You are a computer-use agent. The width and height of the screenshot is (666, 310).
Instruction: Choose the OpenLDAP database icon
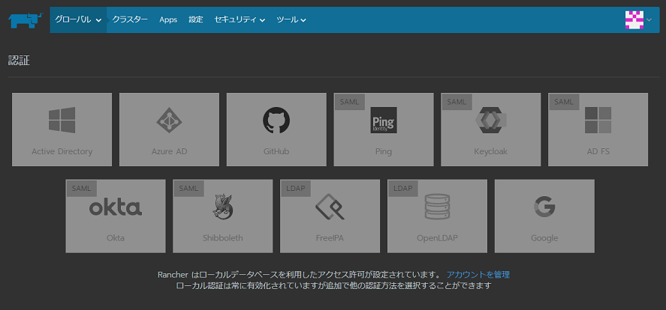pos(437,207)
